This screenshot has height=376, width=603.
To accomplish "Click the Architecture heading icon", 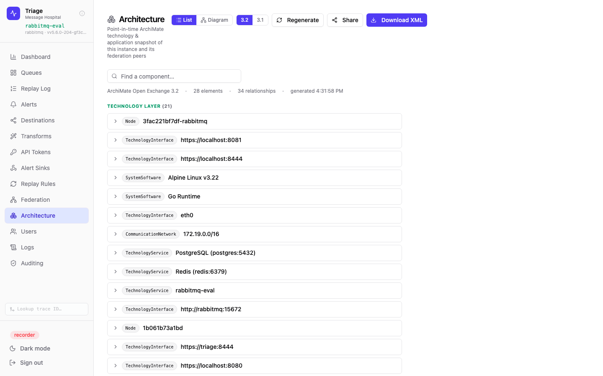I will coord(111,19).
